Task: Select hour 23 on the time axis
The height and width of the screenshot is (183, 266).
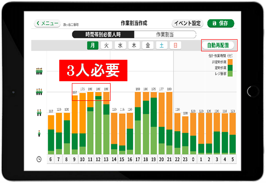Action: click(185, 159)
